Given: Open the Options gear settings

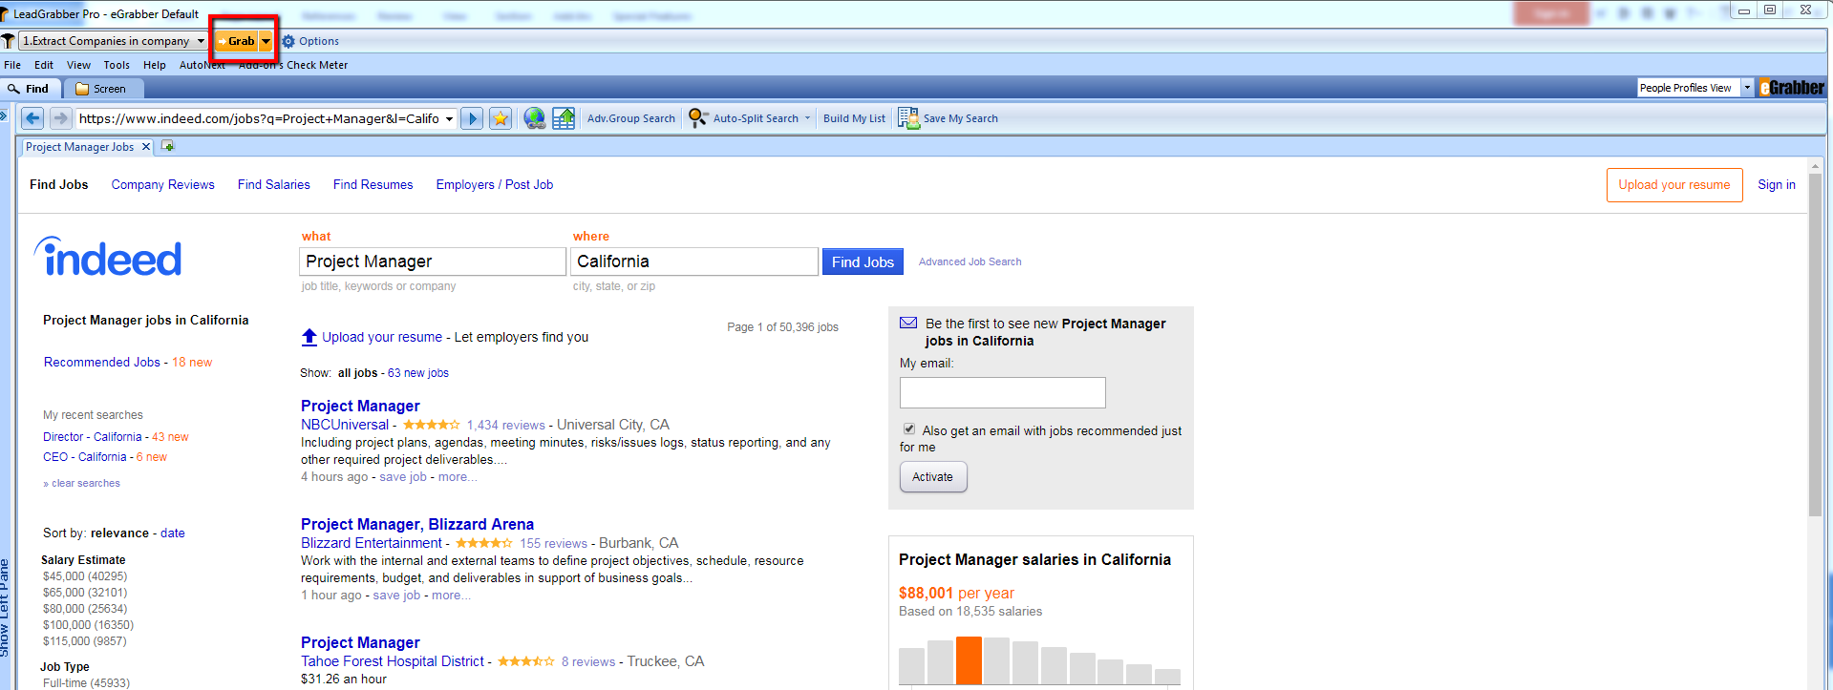Looking at the screenshot, I should pyautogui.click(x=310, y=41).
